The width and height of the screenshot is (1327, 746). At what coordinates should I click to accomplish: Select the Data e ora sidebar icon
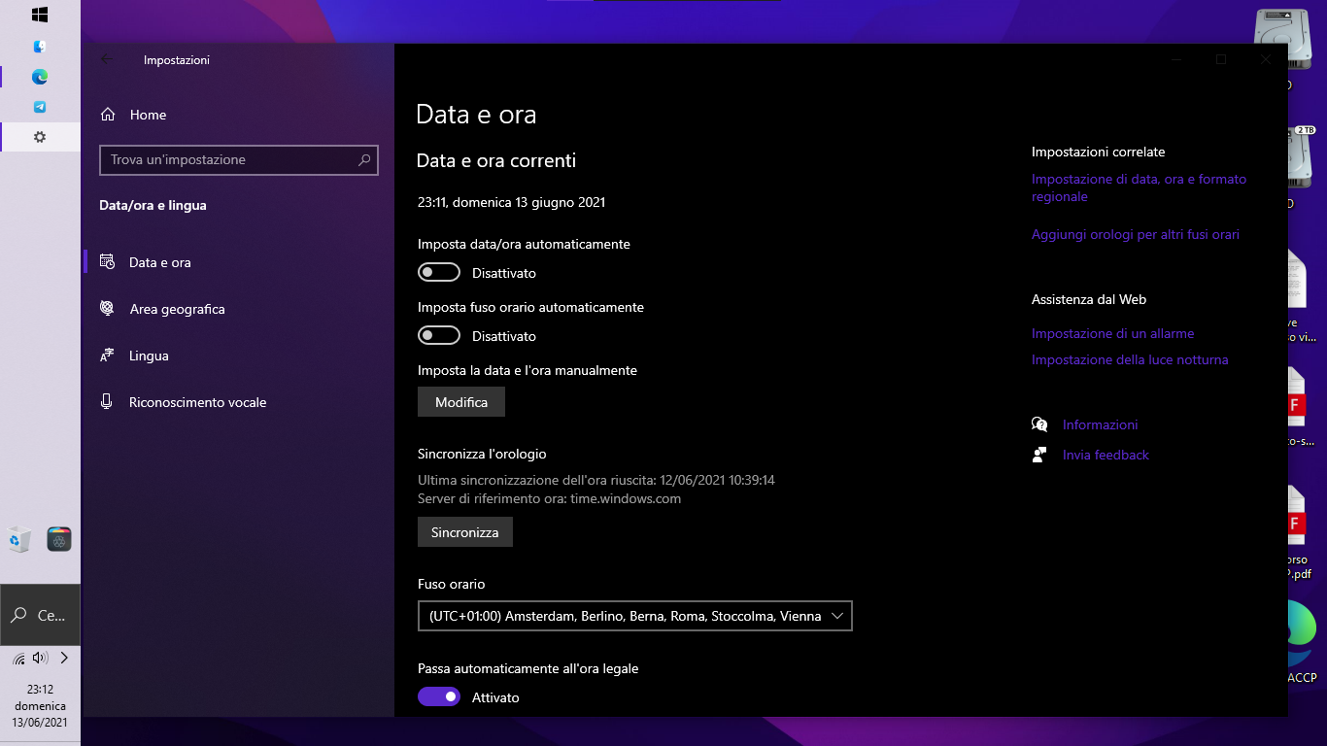coord(107,262)
